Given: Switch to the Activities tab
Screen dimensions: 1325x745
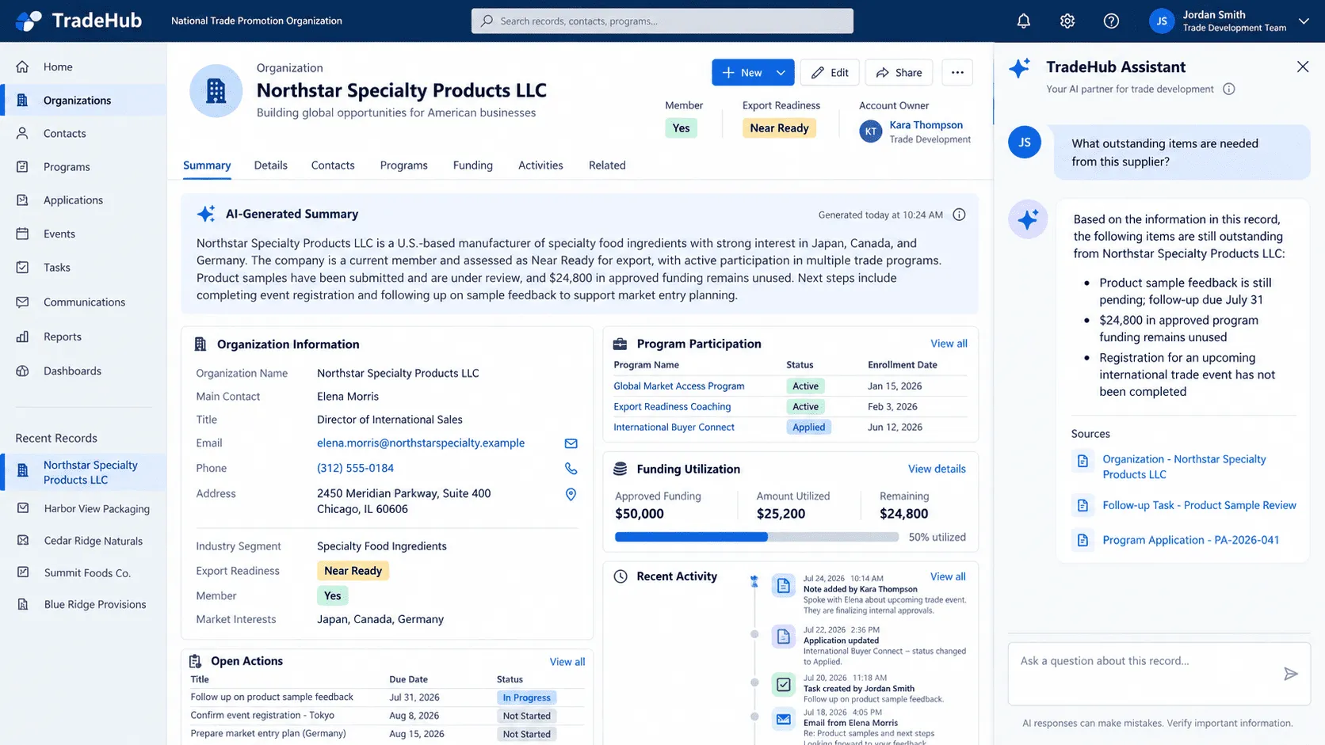Looking at the screenshot, I should [x=540, y=165].
